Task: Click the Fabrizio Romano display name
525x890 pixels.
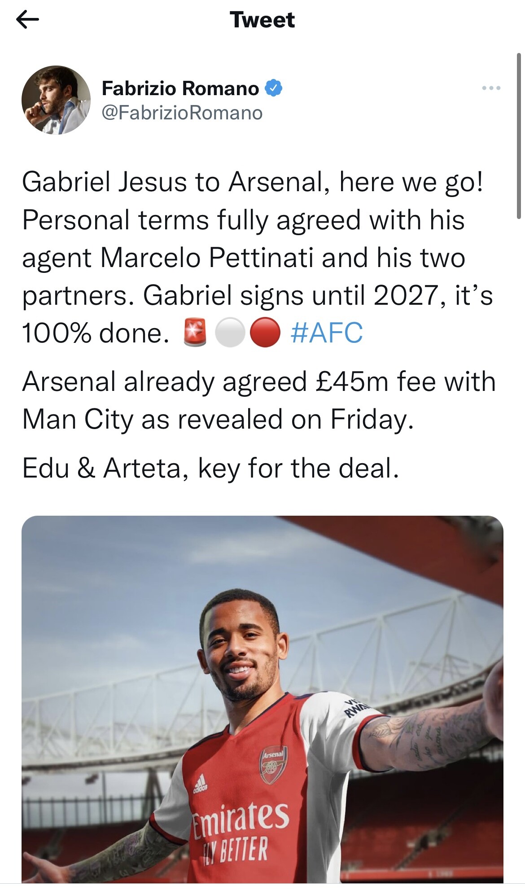Action: [x=180, y=88]
